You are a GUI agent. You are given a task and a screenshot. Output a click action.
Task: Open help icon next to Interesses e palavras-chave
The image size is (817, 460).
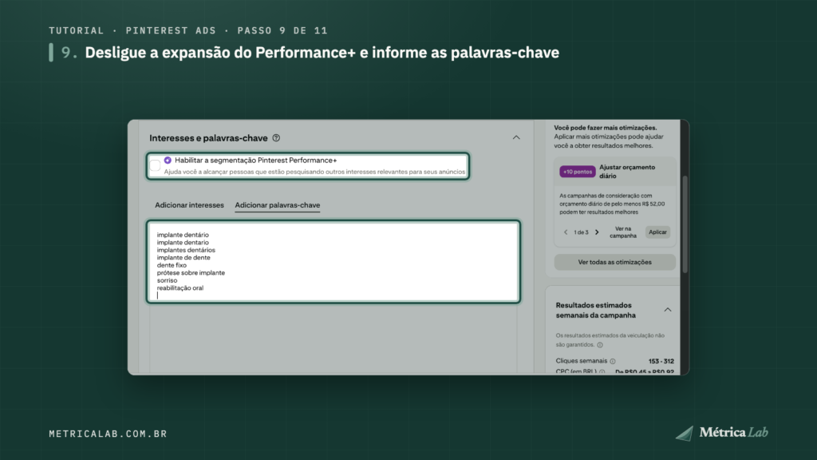[x=276, y=138]
